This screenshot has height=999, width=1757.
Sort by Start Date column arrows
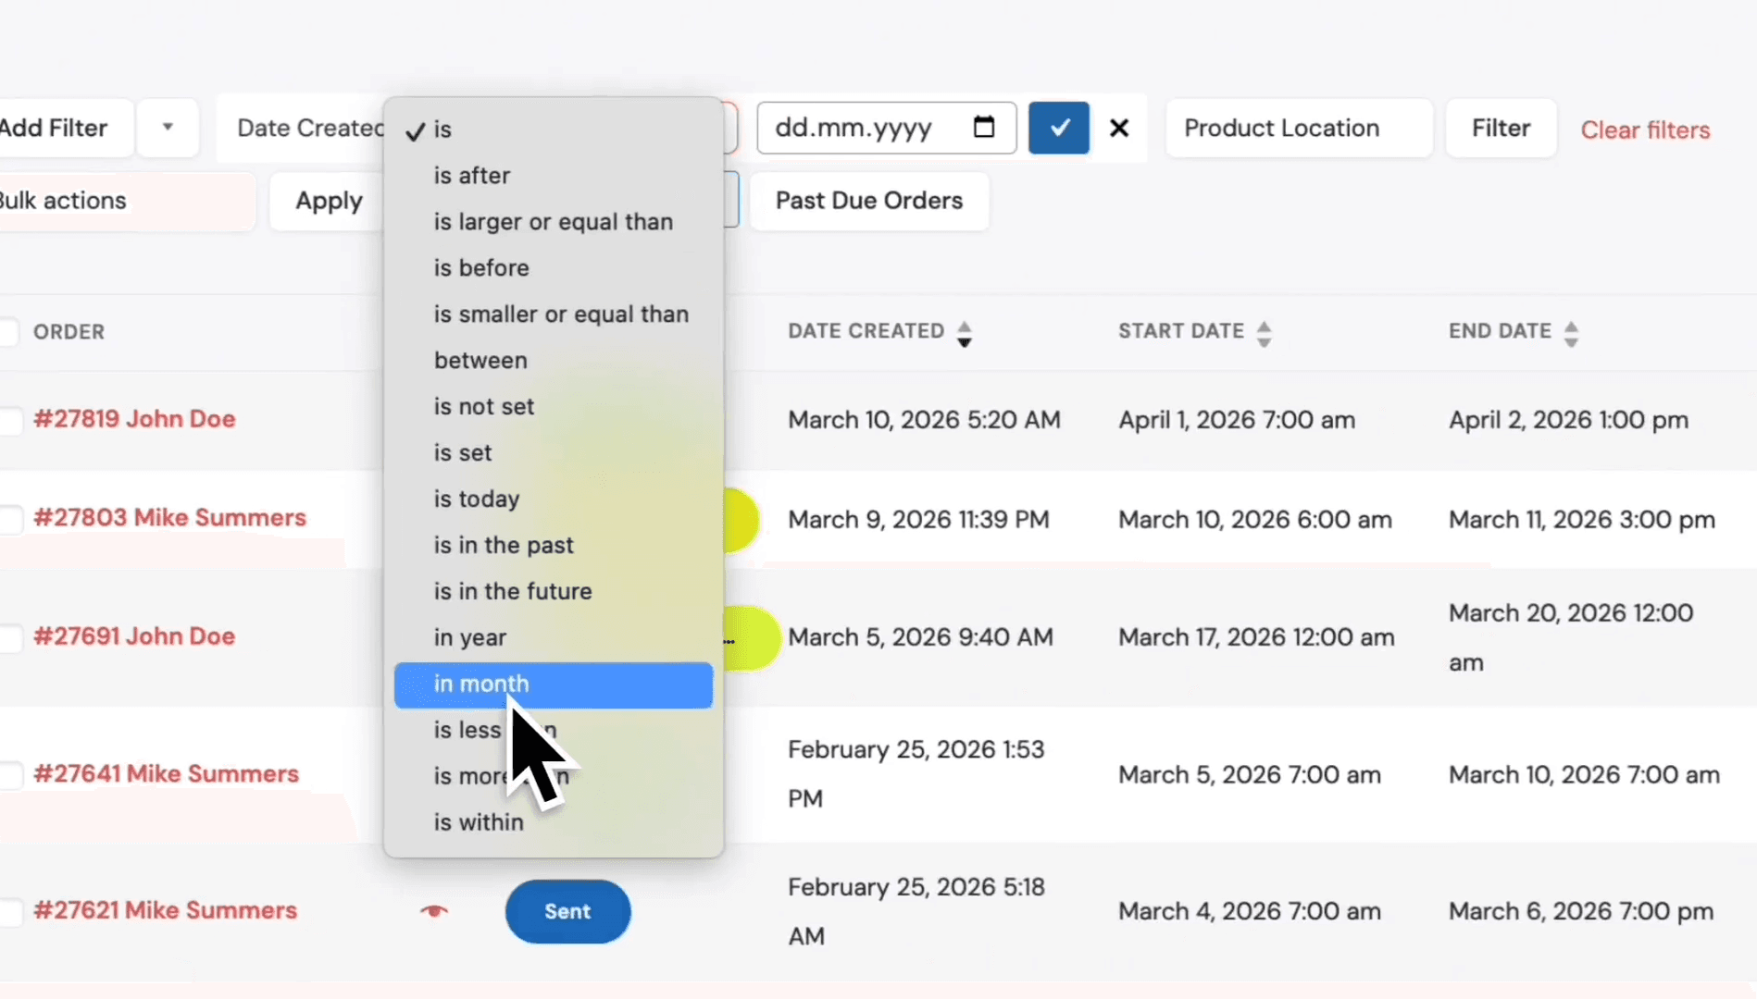[1265, 333]
